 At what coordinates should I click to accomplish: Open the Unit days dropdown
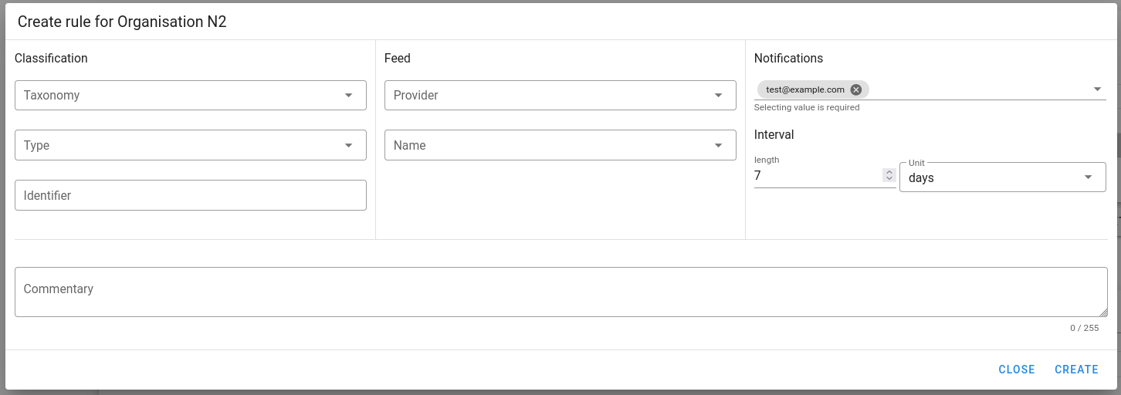click(x=1003, y=177)
